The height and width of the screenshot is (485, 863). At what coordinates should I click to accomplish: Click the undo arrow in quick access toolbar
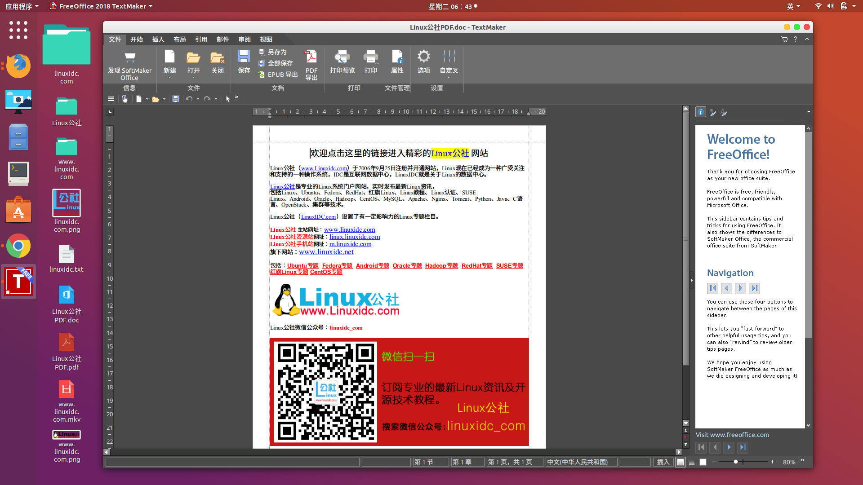click(189, 99)
